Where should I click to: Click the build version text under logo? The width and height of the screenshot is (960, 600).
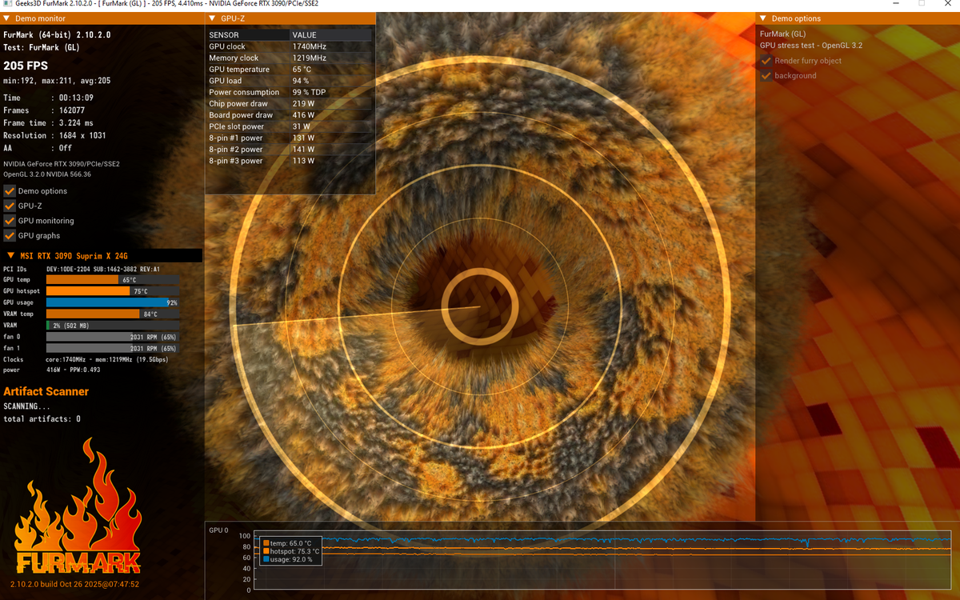74,585
